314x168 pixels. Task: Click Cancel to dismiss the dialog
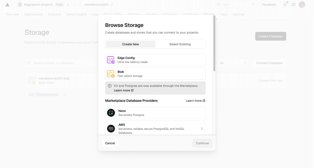click(110, 143)
